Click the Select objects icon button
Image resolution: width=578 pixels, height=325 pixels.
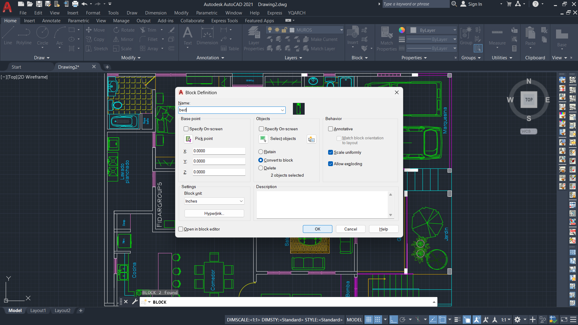coord(263,139)
